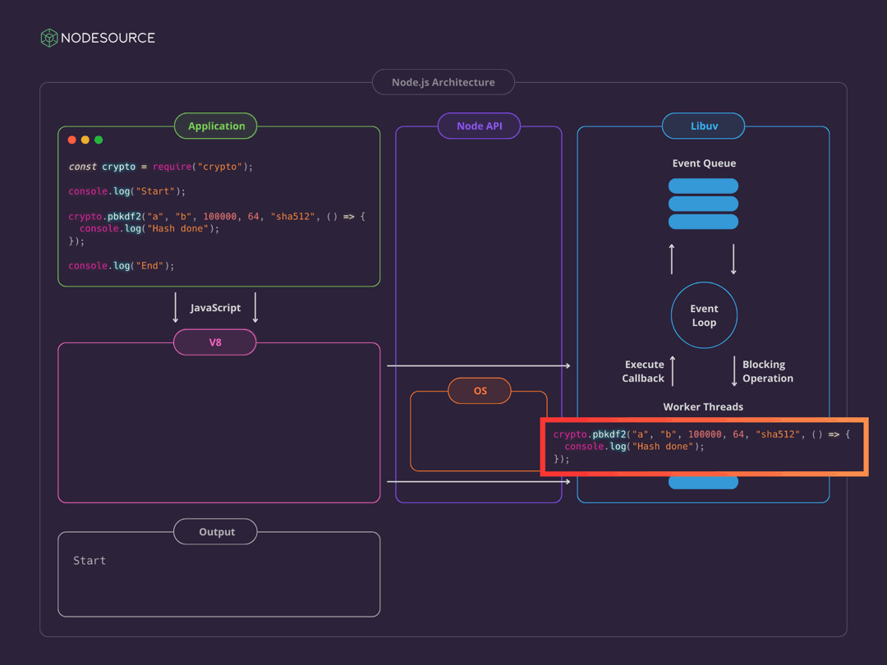Click the NodeSource hexagon logo icon

point(49,38)
